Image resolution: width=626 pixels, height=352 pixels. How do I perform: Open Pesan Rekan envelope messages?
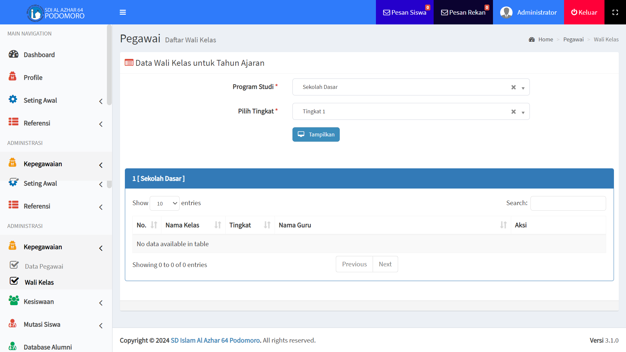pyautogui.click(x=463, y=12)
